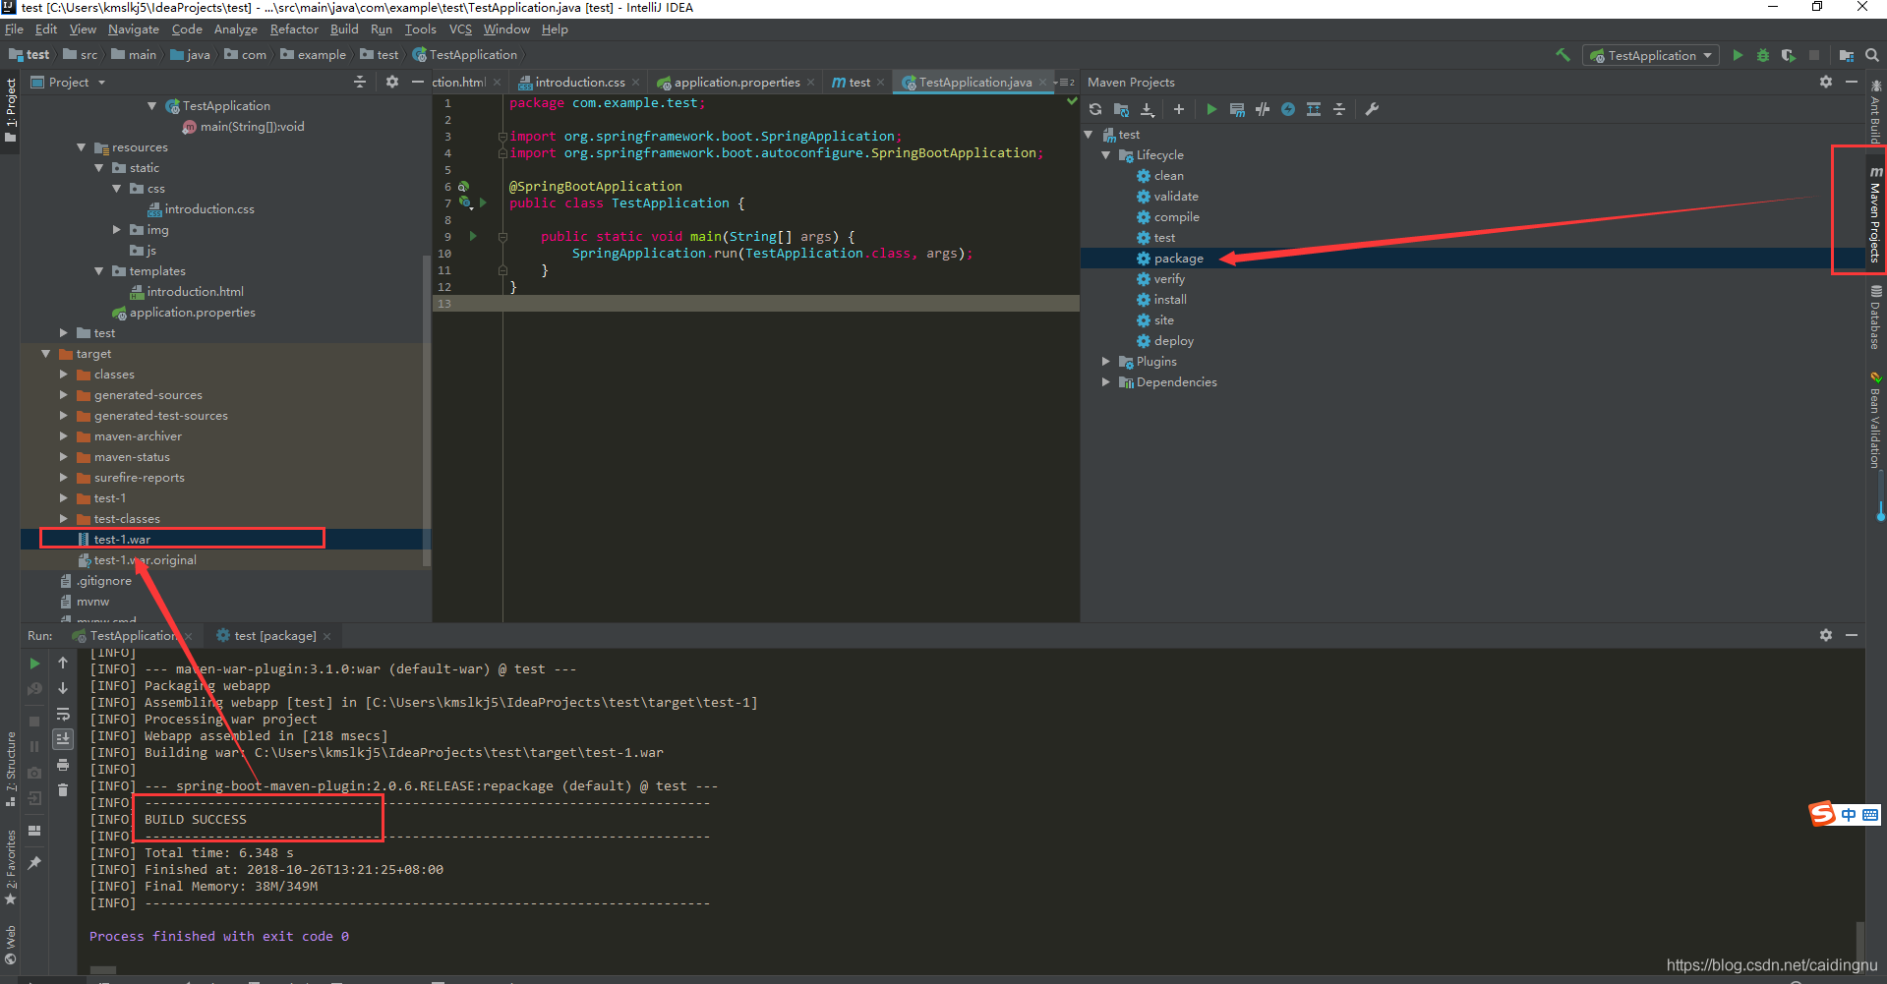This screenshot has width=1887, height=984.
Task: Debug TestApplication with bug icon
Action: tap(1763, 55)
